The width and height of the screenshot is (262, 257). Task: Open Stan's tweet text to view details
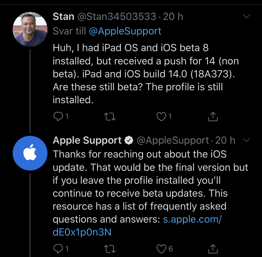point(146,74)
